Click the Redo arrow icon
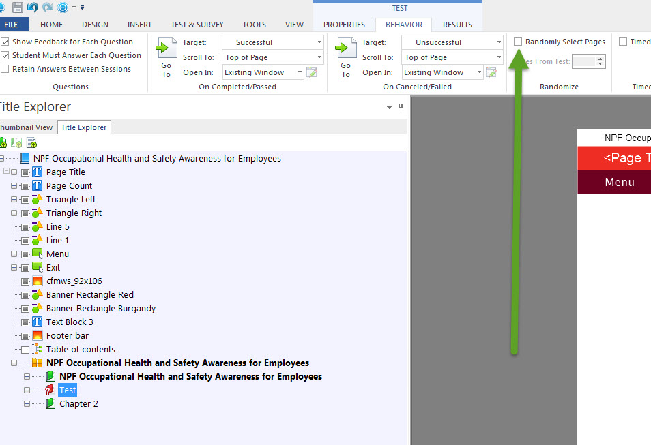The width and height of the screenshot is (651, 445). (x=48, y=7)
